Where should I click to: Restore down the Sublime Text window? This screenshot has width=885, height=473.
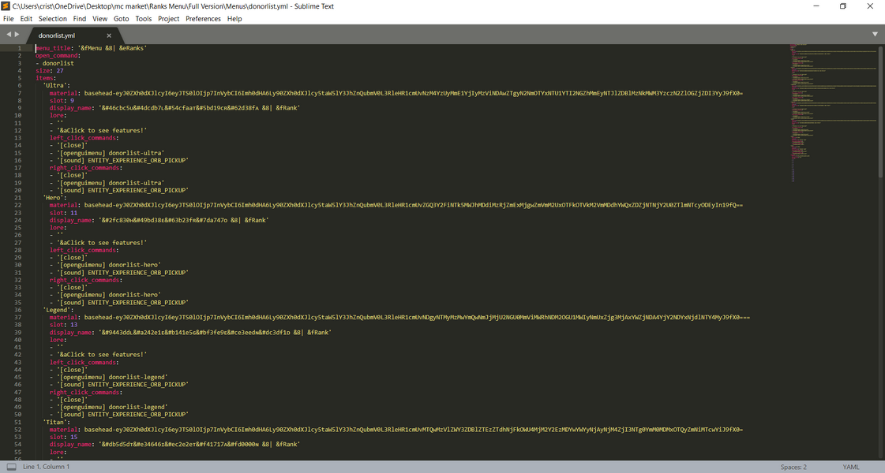coord(842,6)
